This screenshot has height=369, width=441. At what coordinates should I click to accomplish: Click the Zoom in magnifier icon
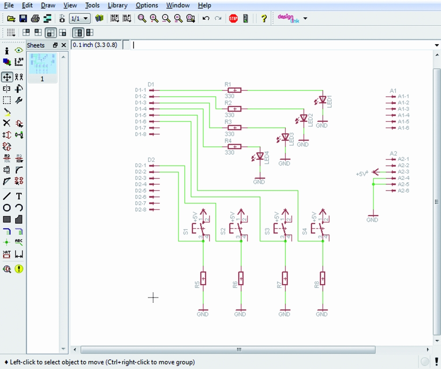coord(154,19)
